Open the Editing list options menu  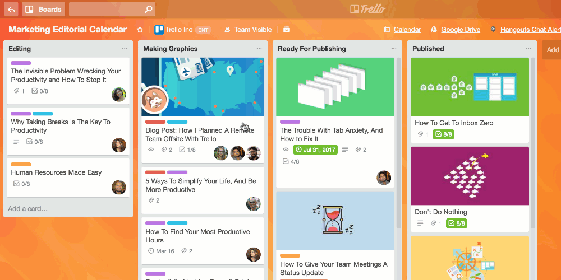pos(125,49)
